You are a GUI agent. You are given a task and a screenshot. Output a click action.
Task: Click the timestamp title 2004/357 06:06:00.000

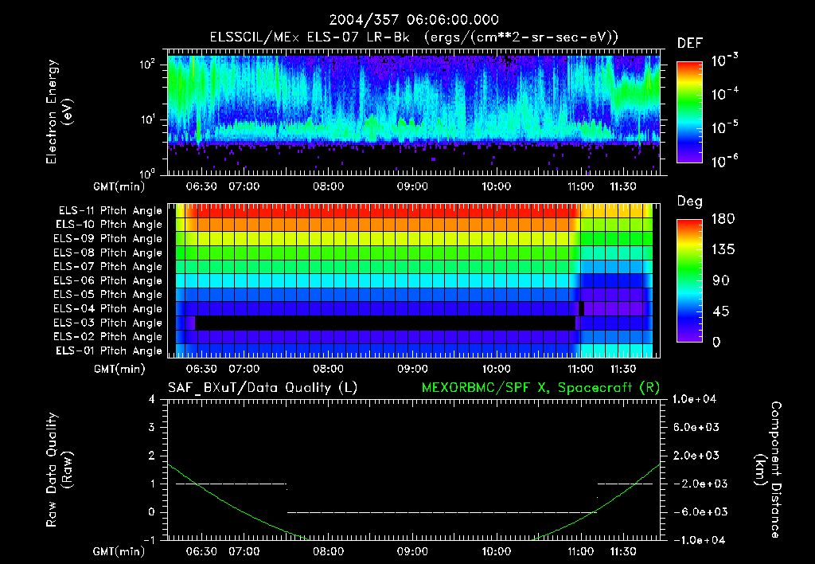pyautogui.click(x=414, y=20)
